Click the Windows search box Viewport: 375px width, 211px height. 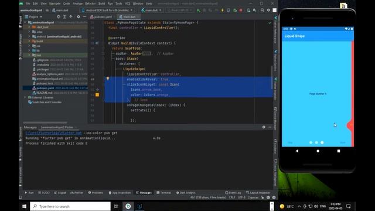click(70, 206)
